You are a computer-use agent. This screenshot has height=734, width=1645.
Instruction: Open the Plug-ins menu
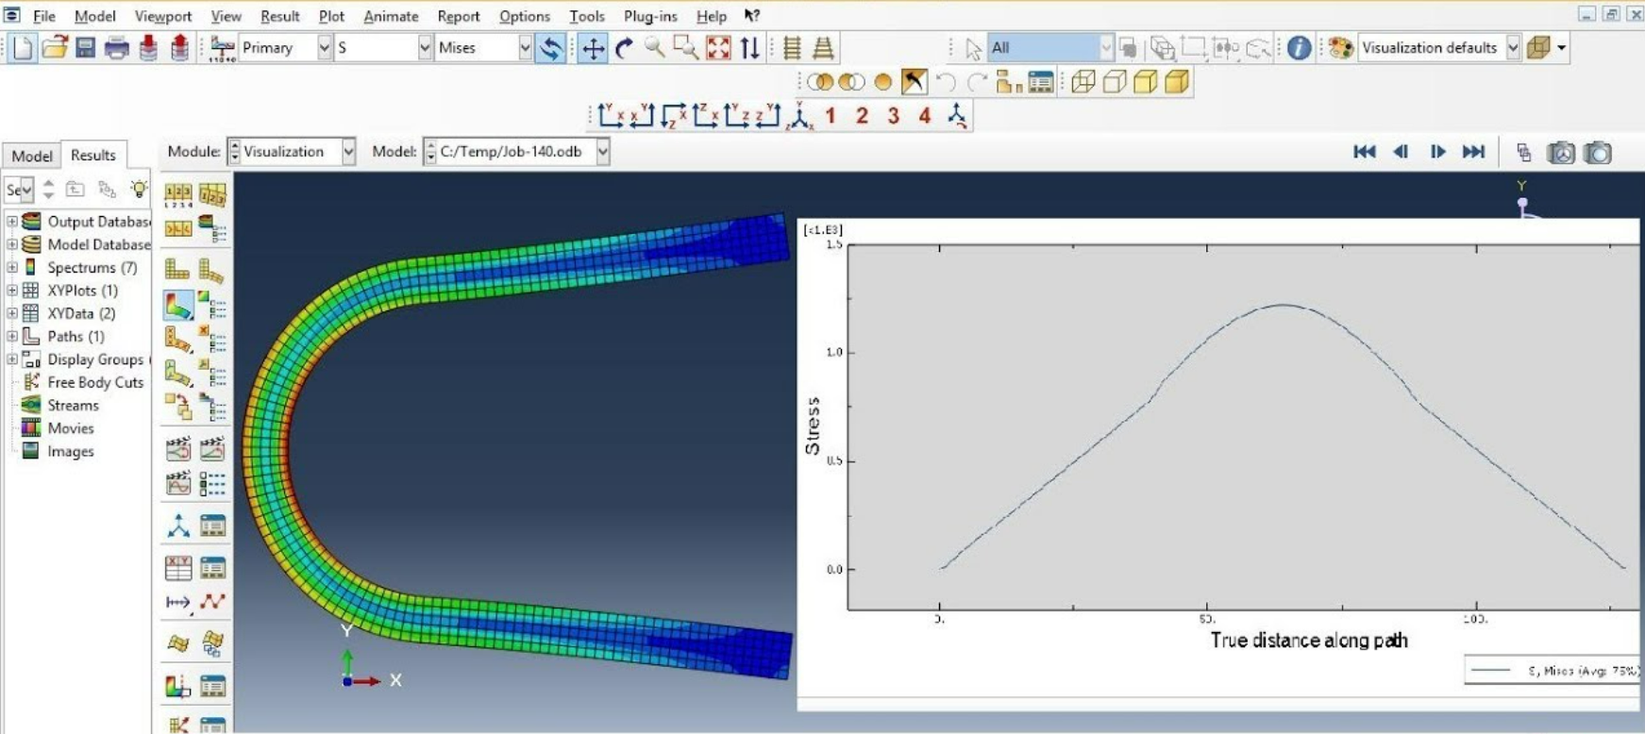tap(649, 16)
